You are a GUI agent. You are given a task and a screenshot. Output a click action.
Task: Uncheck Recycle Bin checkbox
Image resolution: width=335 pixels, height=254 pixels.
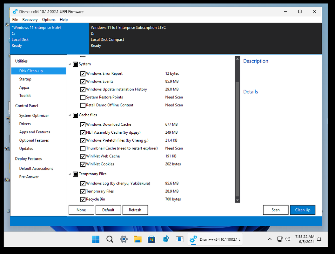(x=83, y=199)
